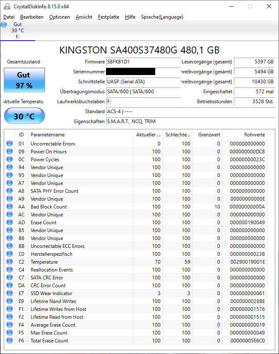Click status orb beside Temperature attribute
This screenshot has width=279, height=354.
(10, 262)
